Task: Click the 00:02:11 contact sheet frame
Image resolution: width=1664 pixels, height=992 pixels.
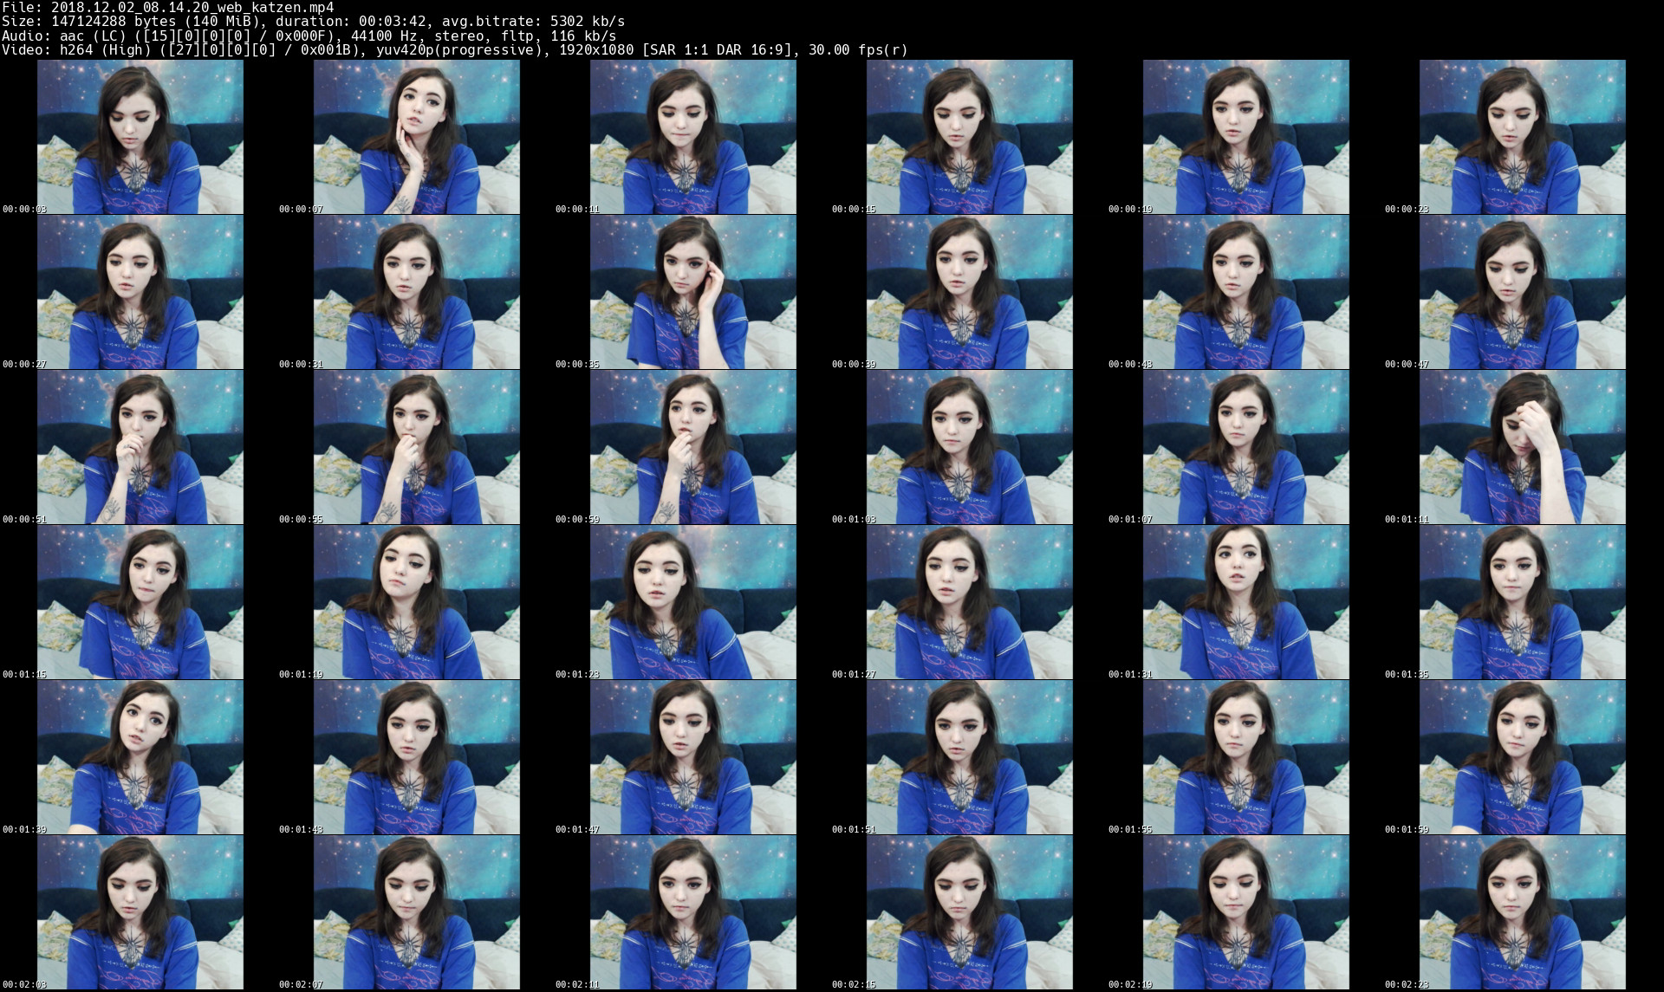Action: 693,912
